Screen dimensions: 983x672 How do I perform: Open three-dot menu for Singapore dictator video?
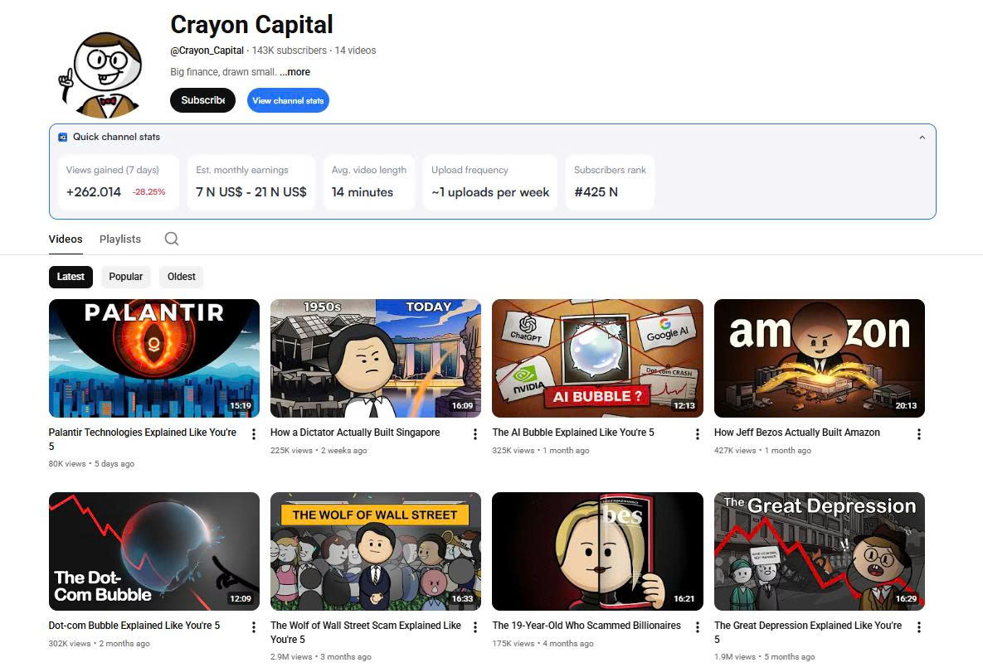[475, 435]
